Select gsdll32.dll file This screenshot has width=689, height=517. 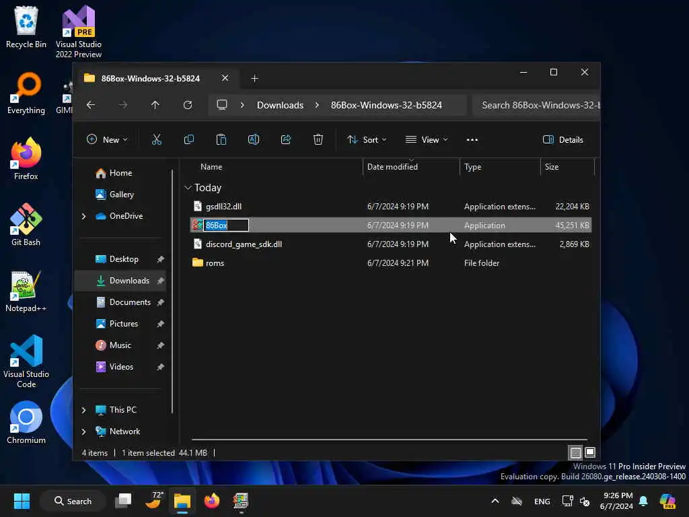[391, 206]
